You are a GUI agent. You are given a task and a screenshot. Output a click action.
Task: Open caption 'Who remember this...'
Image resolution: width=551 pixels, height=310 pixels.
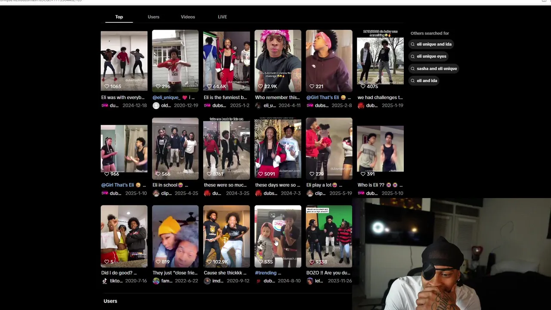277,97
